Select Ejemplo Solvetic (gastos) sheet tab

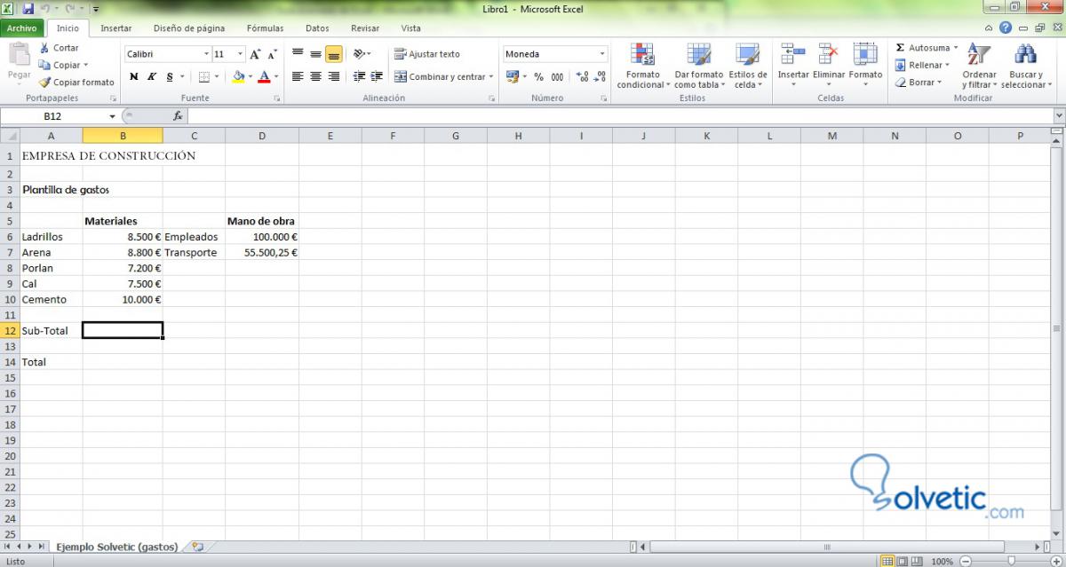tap(117, 547)
